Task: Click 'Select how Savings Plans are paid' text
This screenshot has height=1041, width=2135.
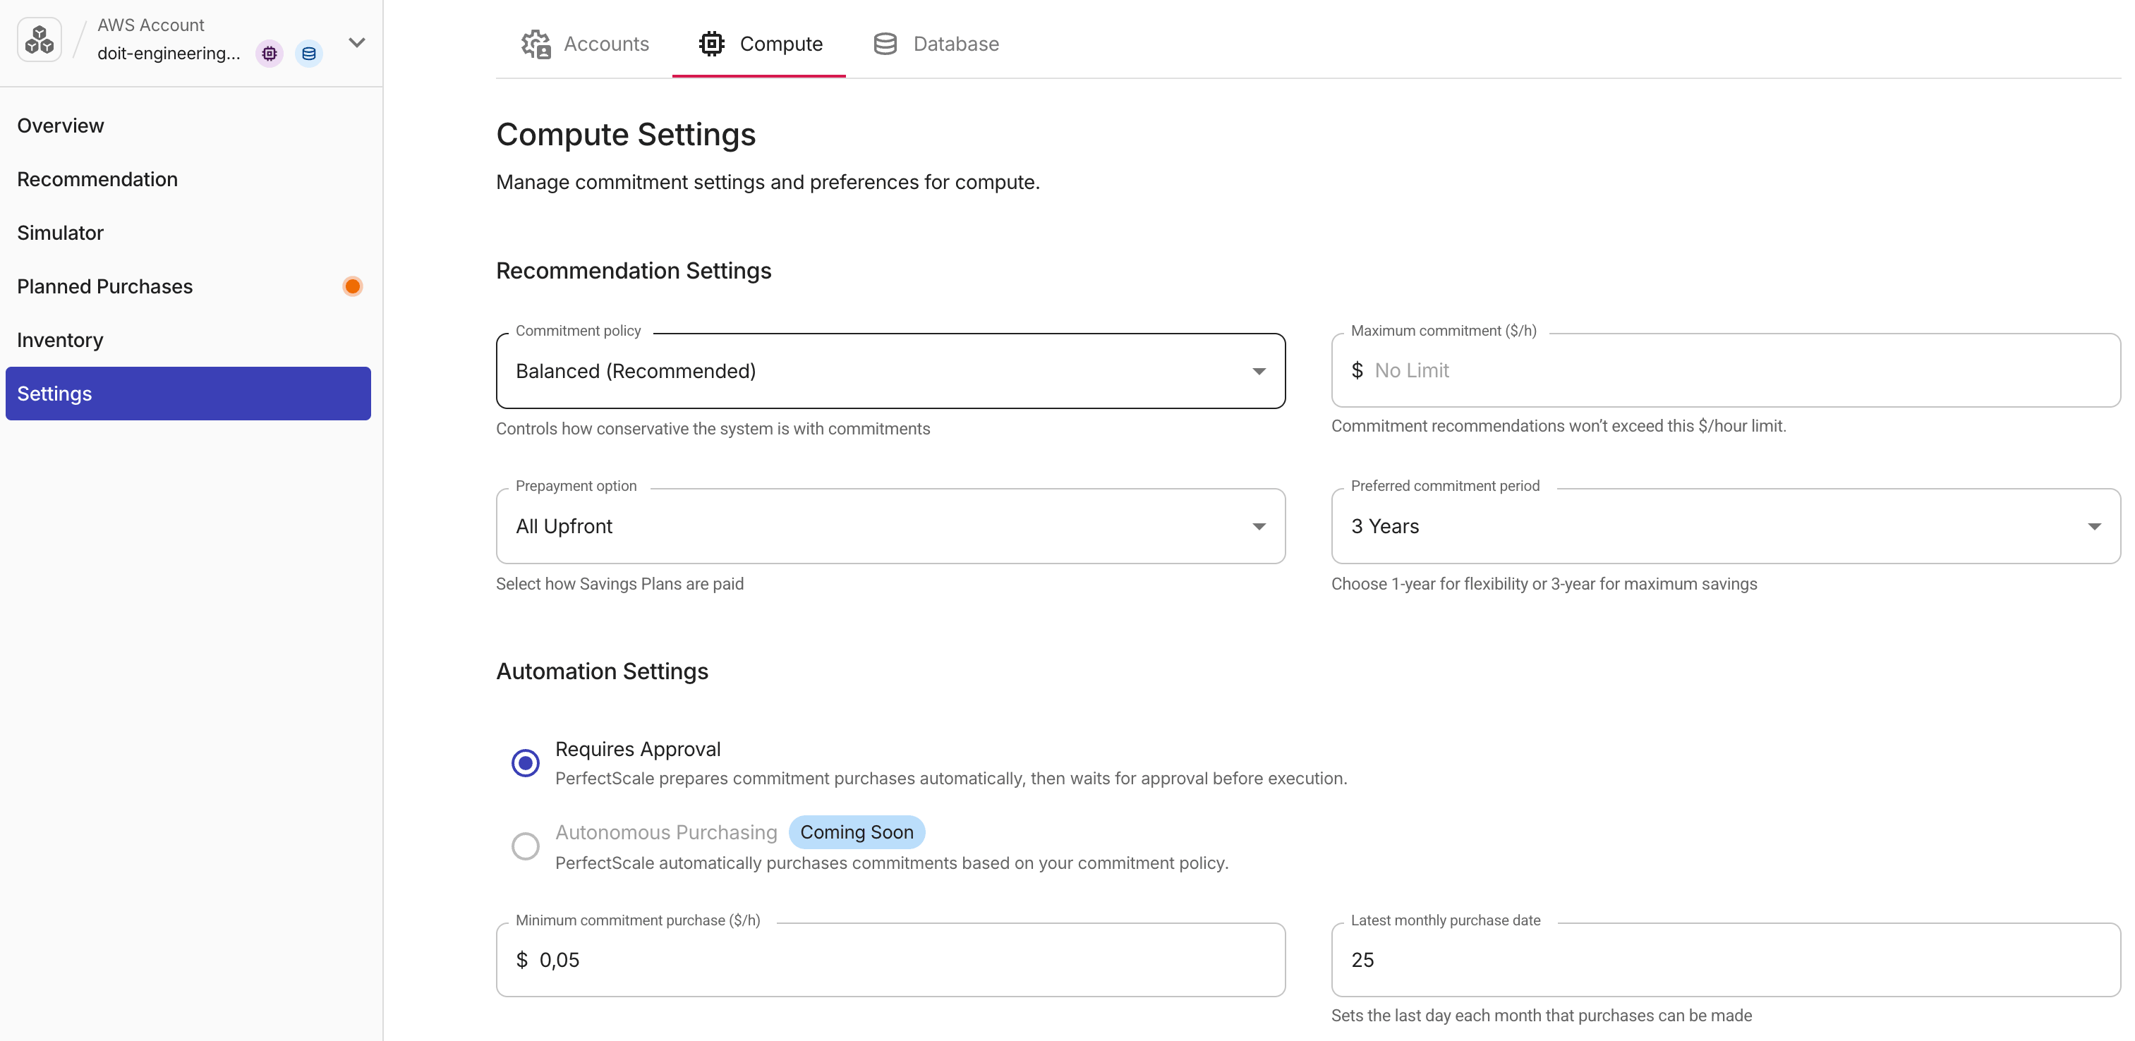Action: (x=620, y=584)
